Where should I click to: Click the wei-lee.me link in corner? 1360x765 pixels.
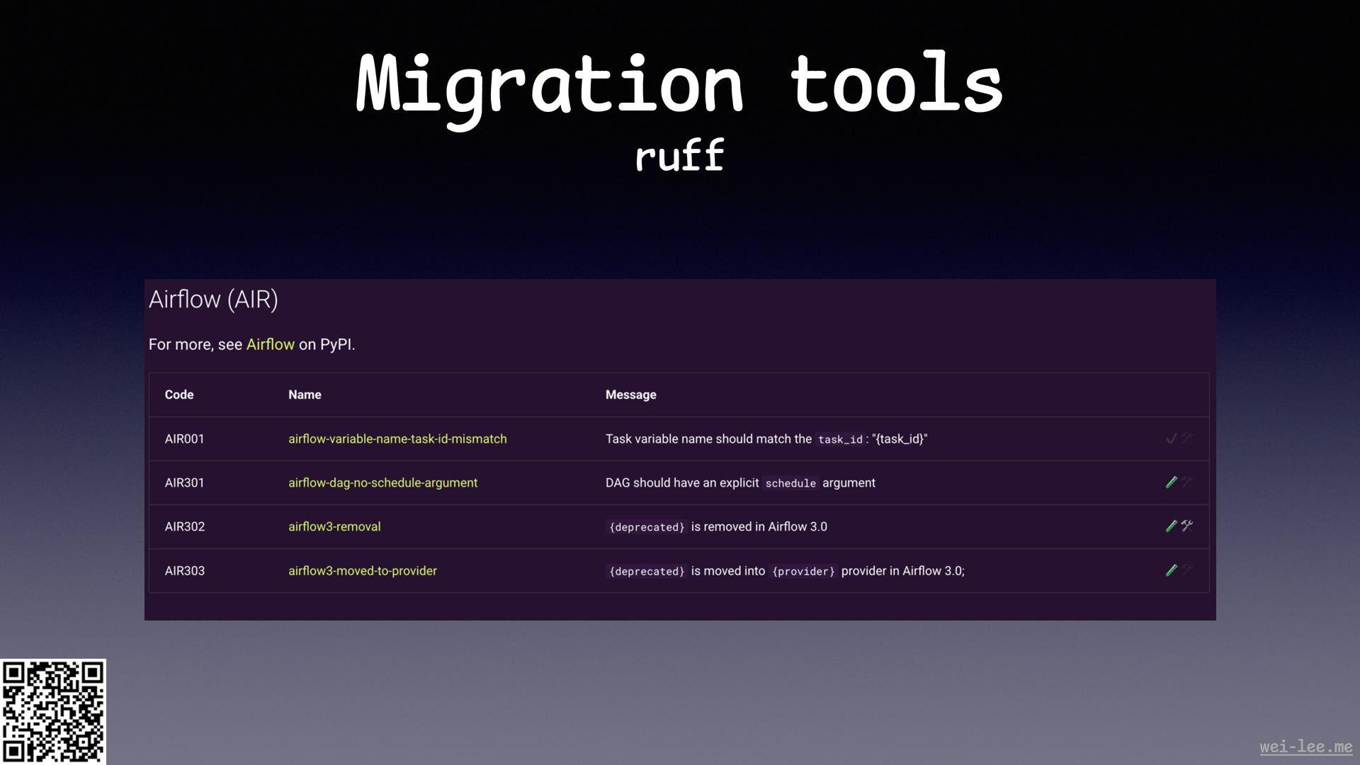(x=1305, y=747)
